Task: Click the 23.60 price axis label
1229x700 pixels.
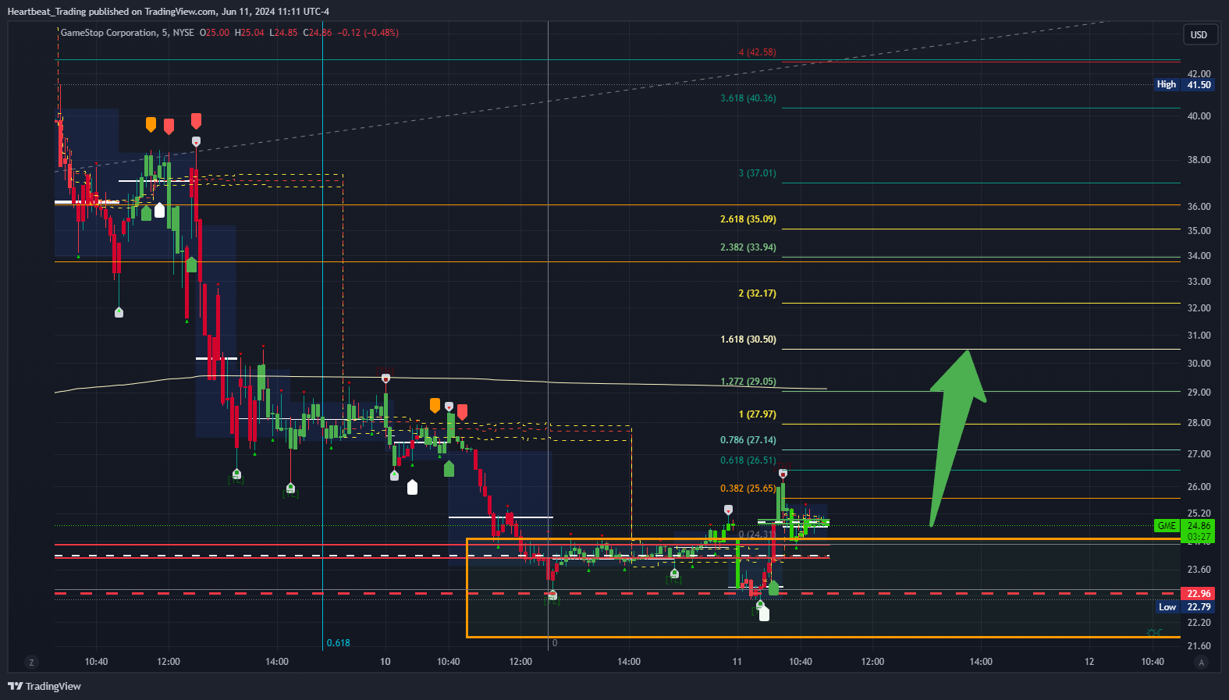Action: [1199, 570]
